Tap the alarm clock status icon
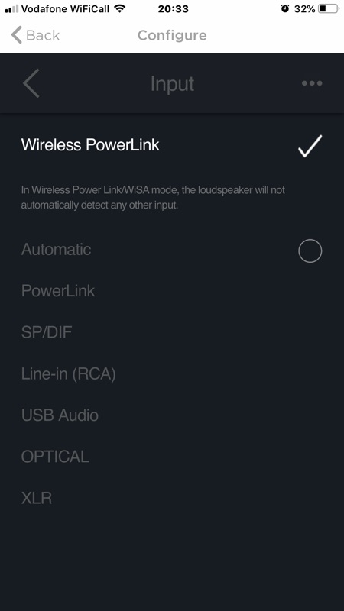344x611 pixels. point(285,8)
